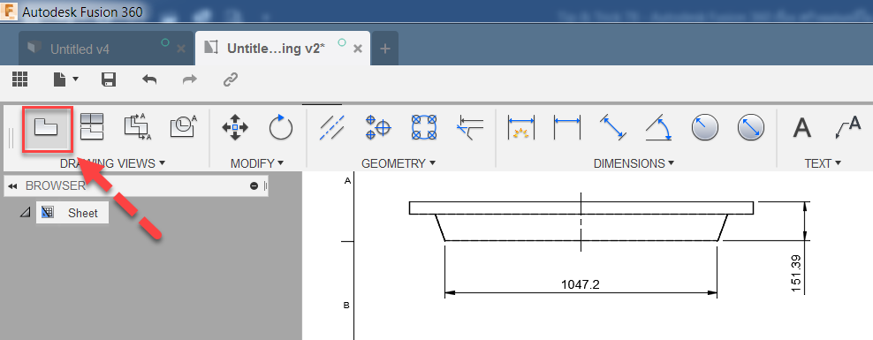Open the TEXT dropdown menu

pyautogui.click(x=822, y=163)
